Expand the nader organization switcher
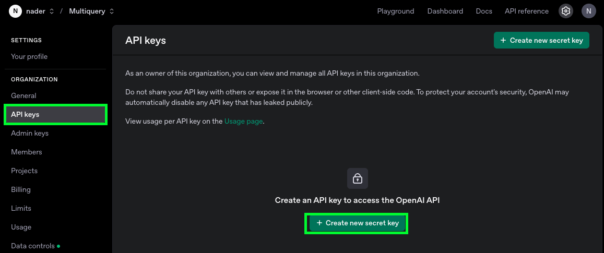The width and height of the screenshot is (604, 253). pos(40,11)
